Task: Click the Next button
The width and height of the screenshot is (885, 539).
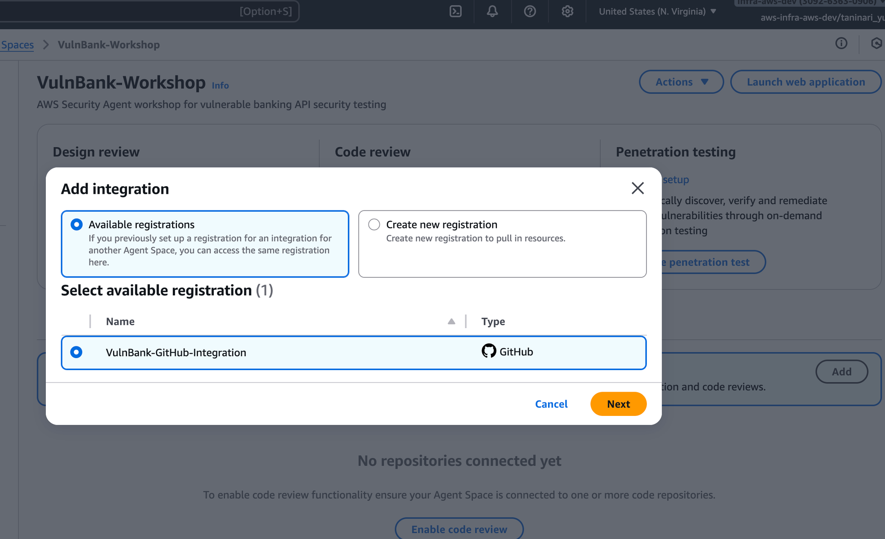Action: click(618, 404)
